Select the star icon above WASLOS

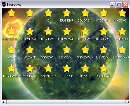point(104,68)
